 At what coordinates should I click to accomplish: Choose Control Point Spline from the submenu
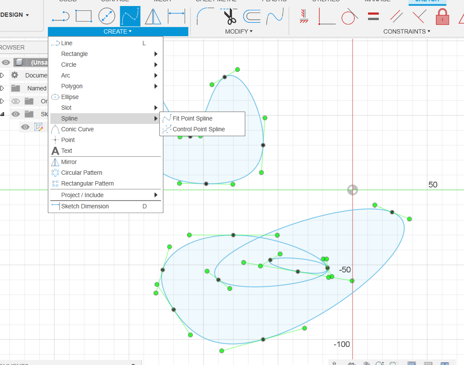point(202,129)
